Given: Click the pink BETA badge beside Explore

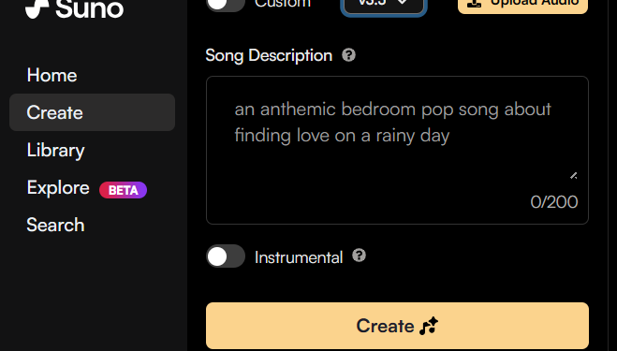Looking at the screenshot, I should point(124,190).
